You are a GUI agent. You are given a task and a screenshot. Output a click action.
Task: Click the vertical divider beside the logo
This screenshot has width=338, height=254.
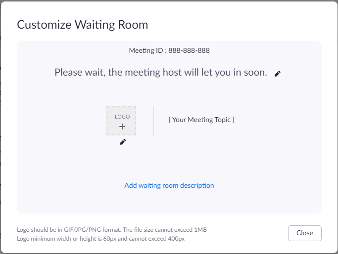[153, 120]
